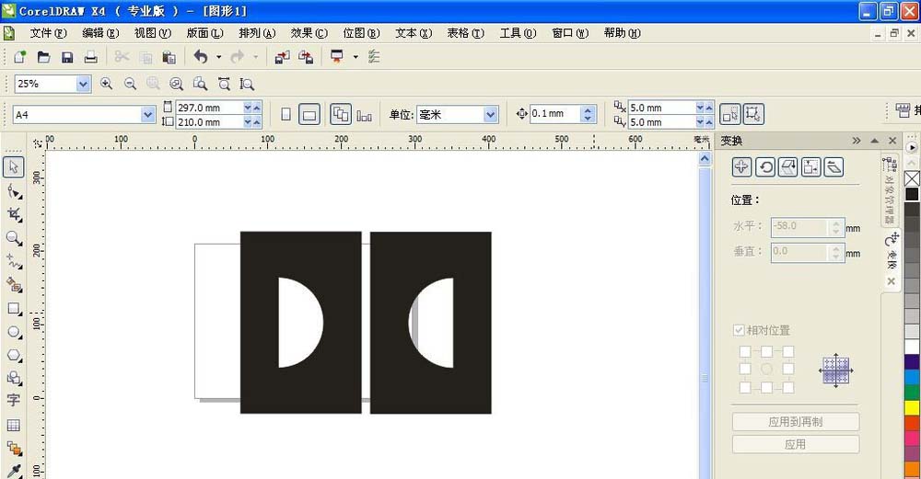Viewport: 921px width, 479px height.
Task: Select top-left anchor point checkbox
Action: [x=745, y=352]
